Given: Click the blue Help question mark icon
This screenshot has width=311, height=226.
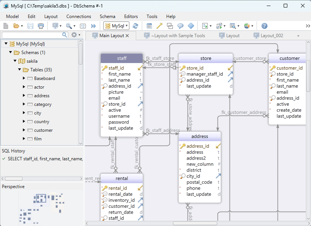Looking at the screenshot, I should click(x=264, y=26).
